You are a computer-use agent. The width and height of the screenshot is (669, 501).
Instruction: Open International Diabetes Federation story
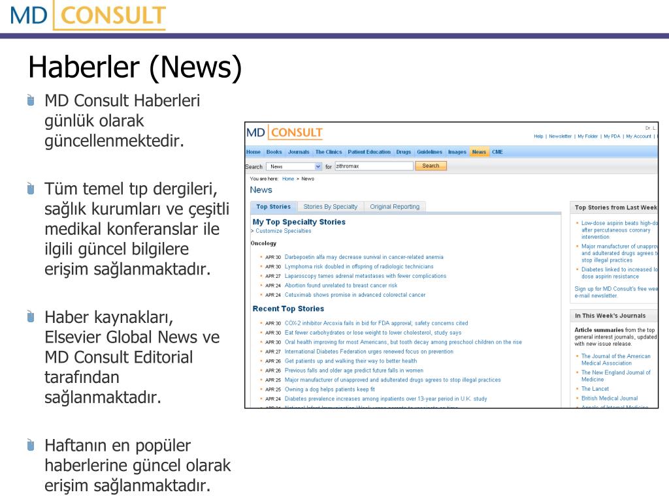coord(369,352)
